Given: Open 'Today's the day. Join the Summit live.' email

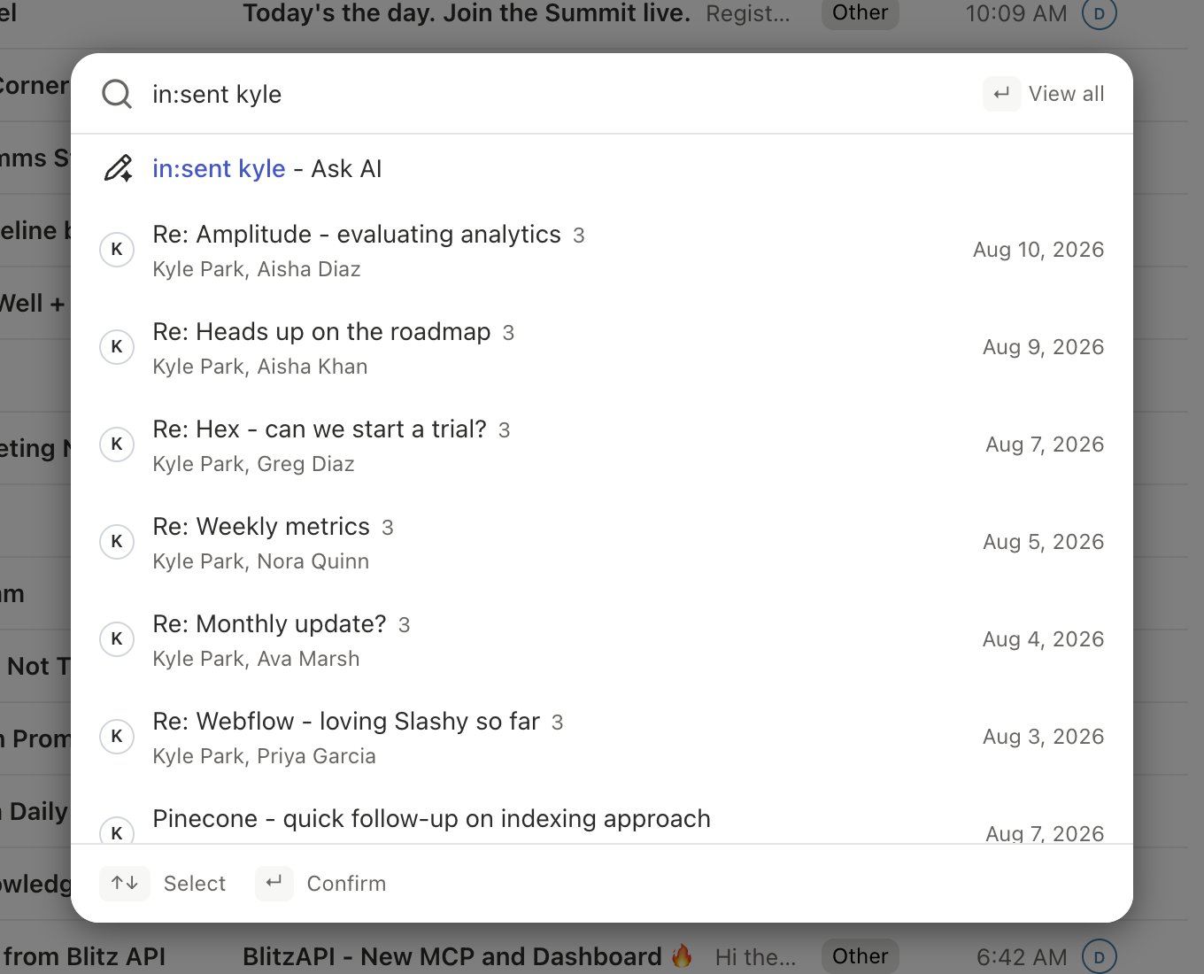Looking at the screenshot, I should [467, 13].
